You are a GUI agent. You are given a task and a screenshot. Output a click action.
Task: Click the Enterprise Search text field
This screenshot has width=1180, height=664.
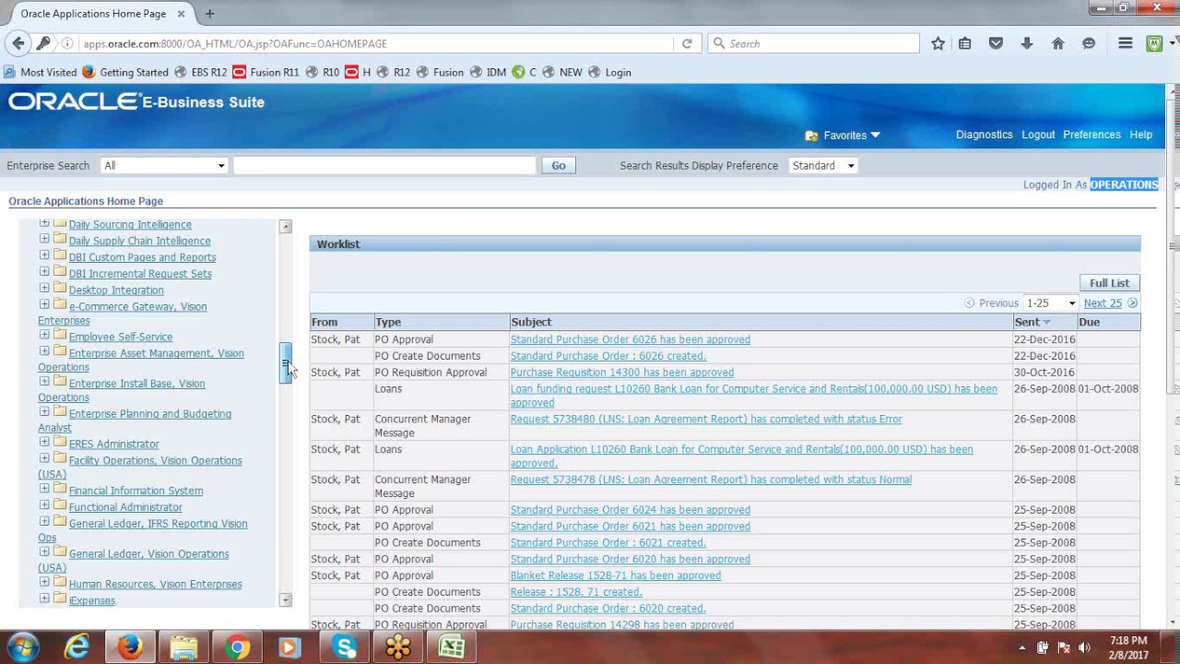point(384,166)
